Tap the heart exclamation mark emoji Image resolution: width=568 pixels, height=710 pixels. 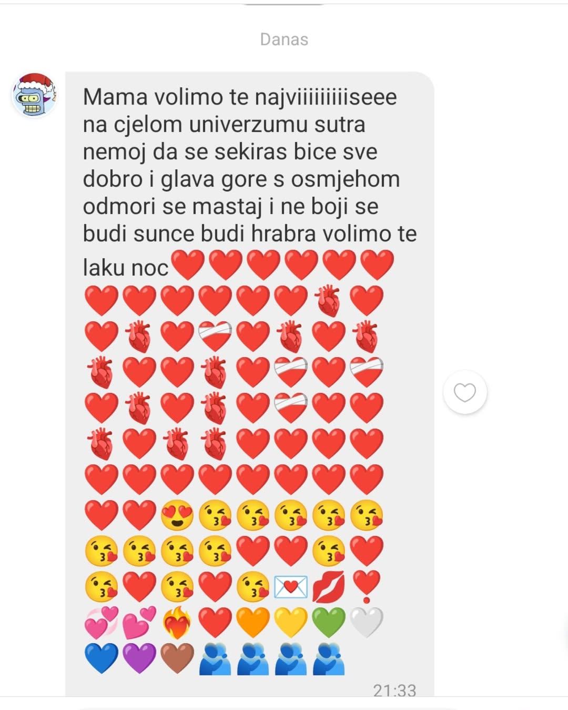click(367, 587)
